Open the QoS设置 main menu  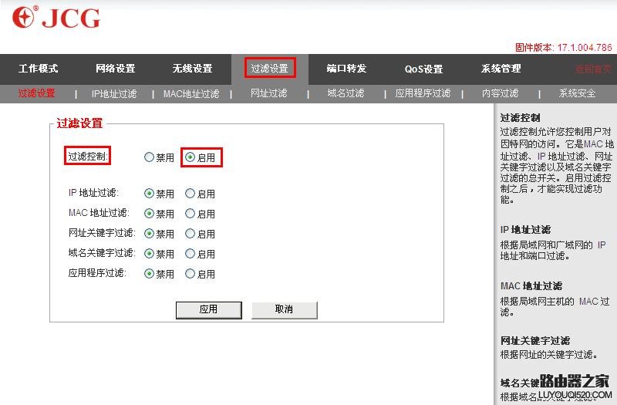pyautogui.click(x=423, y=69)
